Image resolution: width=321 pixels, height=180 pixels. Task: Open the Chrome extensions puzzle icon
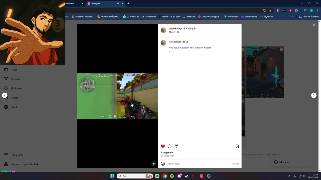tap(296, 10)
